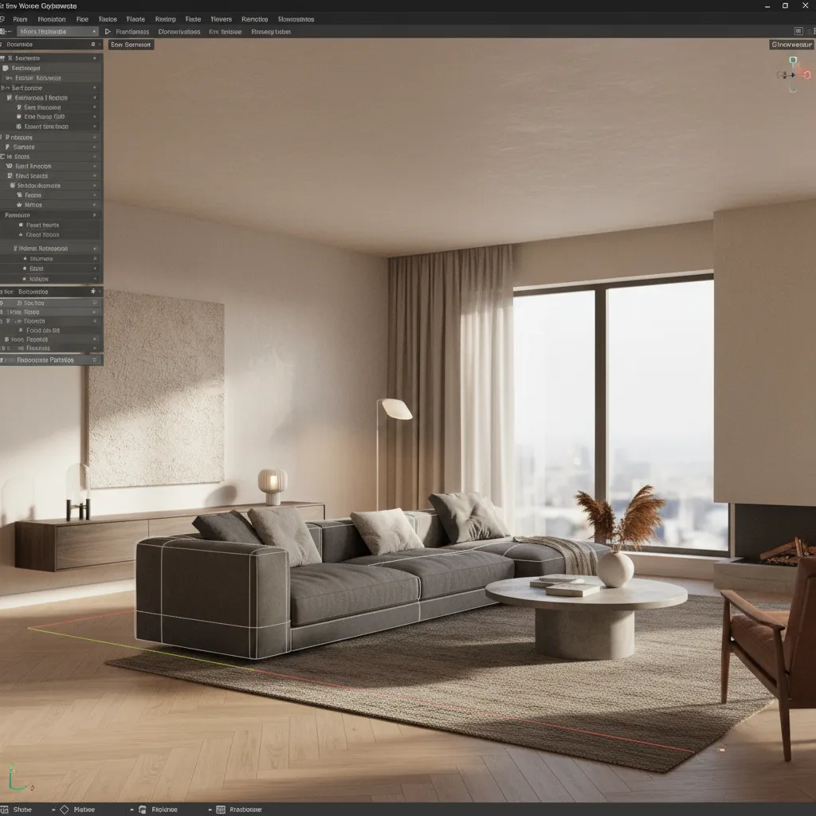
Task: Disable the viewport toggle on the Scenes row
Action: tap(94, 147)
